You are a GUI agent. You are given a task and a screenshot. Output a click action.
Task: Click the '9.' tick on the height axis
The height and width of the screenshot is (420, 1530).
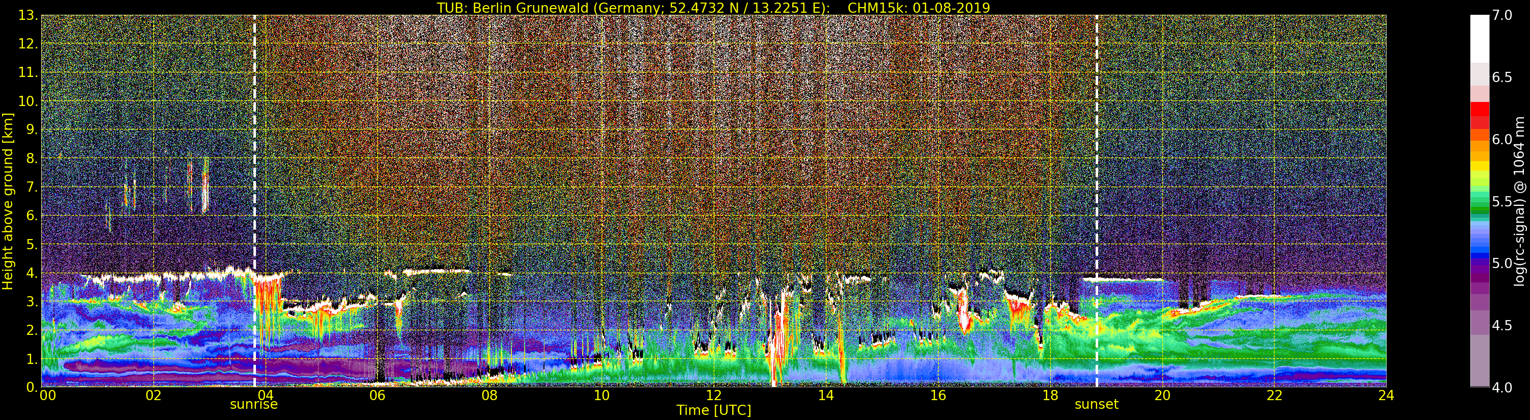[x=32, y=129]
